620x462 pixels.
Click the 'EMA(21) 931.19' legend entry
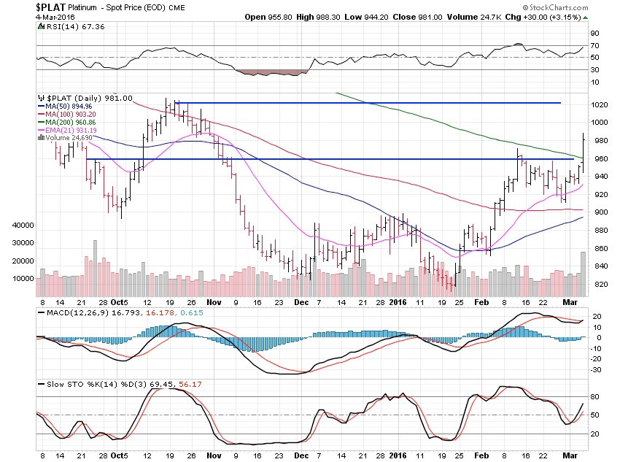(71, 130)
